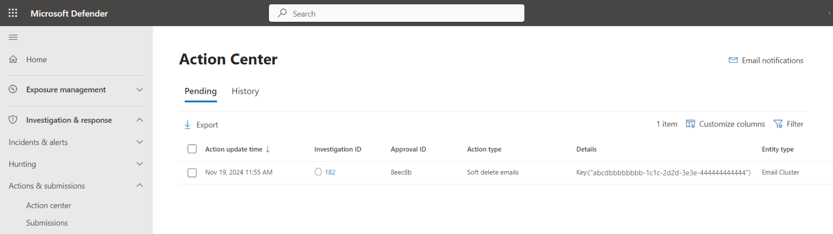Expand the Hunting section chevron
The image size is (833, 234).
point(140,164)
